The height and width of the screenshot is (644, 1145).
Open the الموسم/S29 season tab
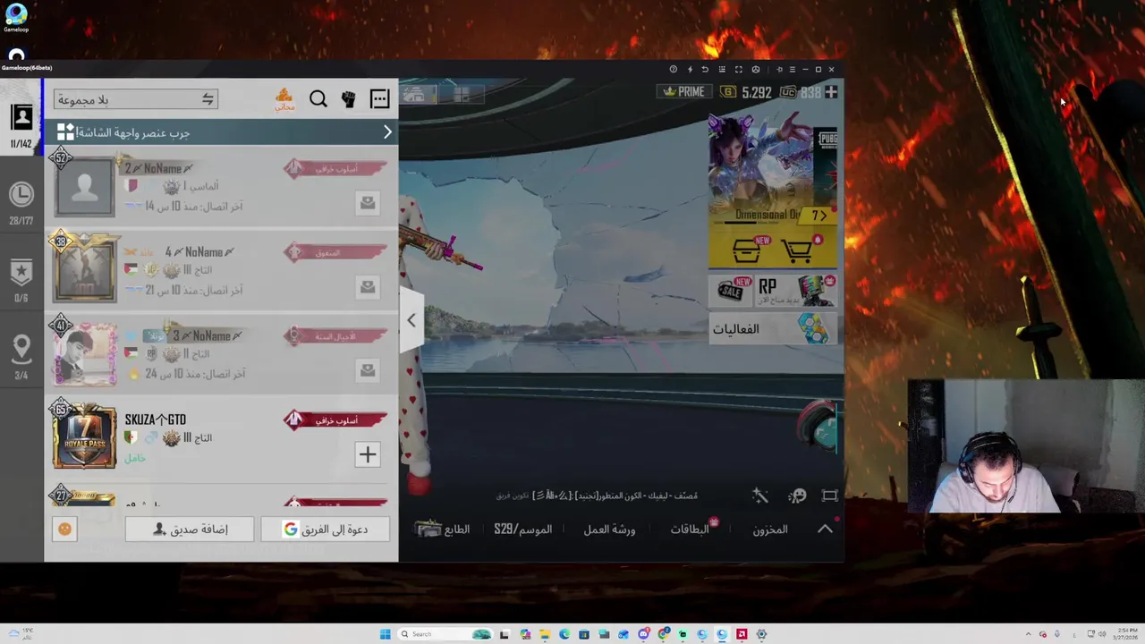(x=523, y=530)
